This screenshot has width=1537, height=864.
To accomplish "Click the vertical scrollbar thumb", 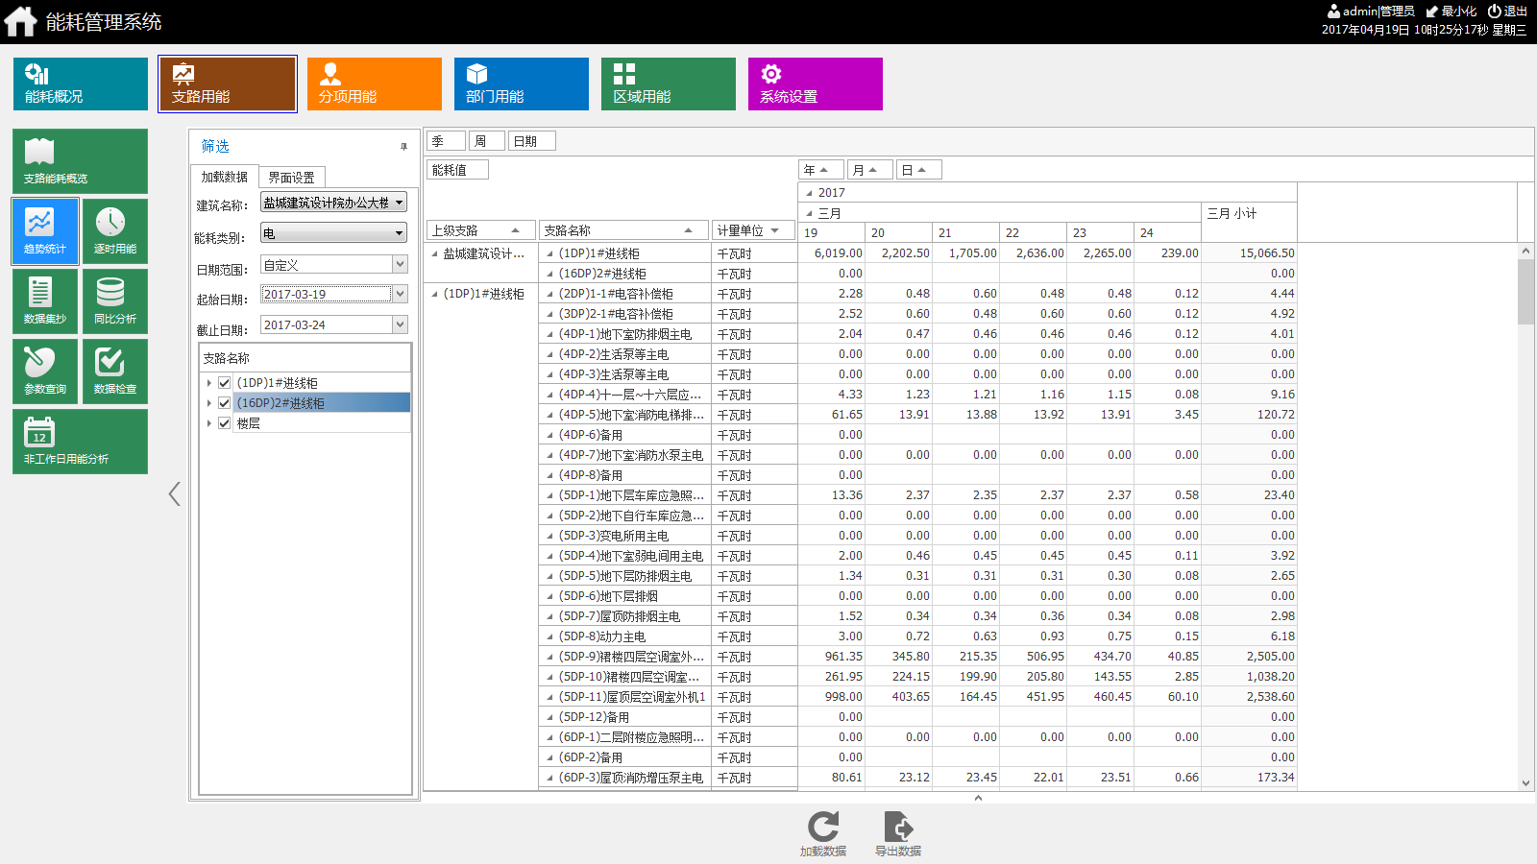I will (1525, 292).
